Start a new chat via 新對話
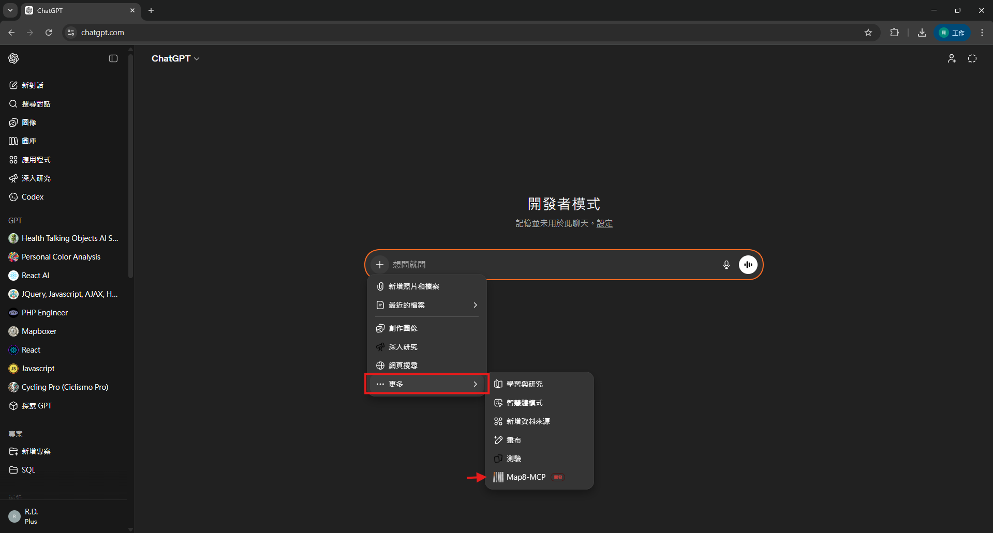The width and height of the screenshot is (993, 533). pyautogui.click(x=63, y=85)
